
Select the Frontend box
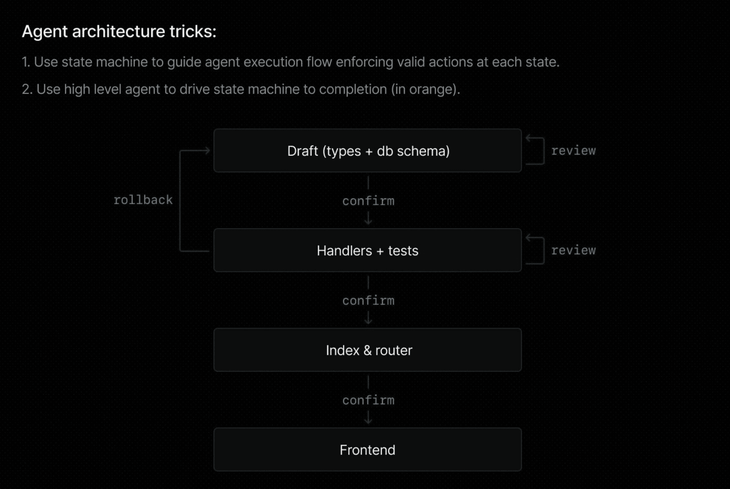368,450
